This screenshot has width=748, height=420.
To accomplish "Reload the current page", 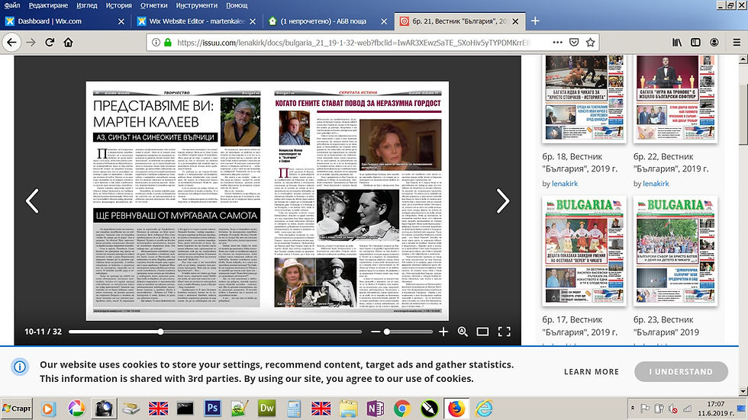I will tap(50, 43).
